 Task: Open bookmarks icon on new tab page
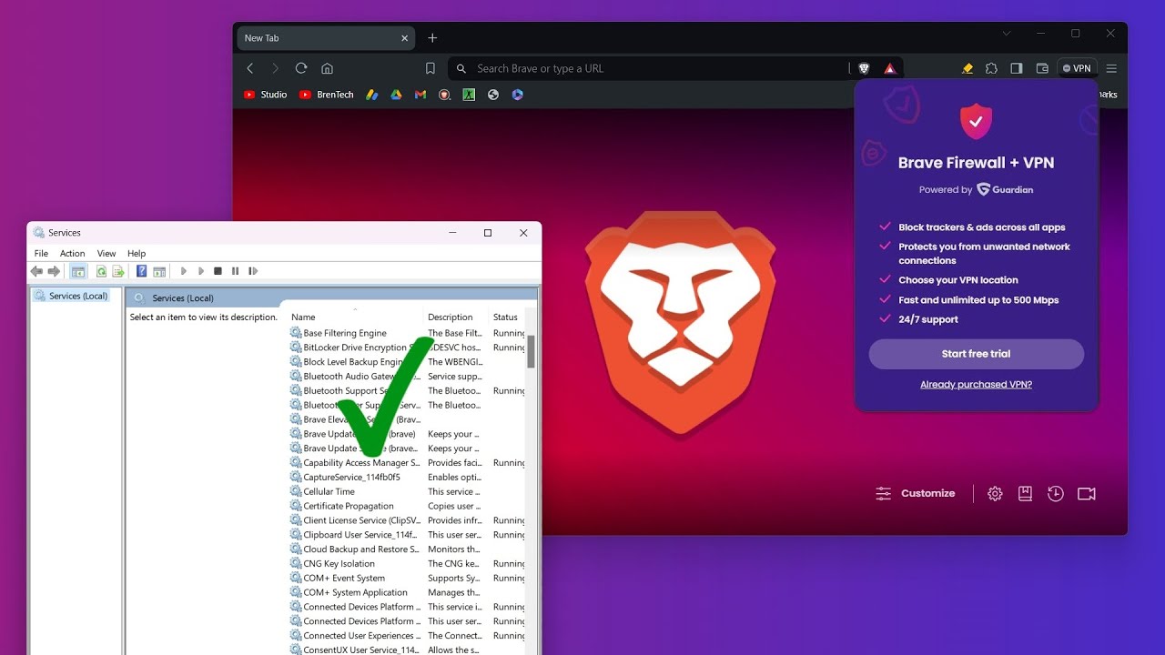[1025, 493]
